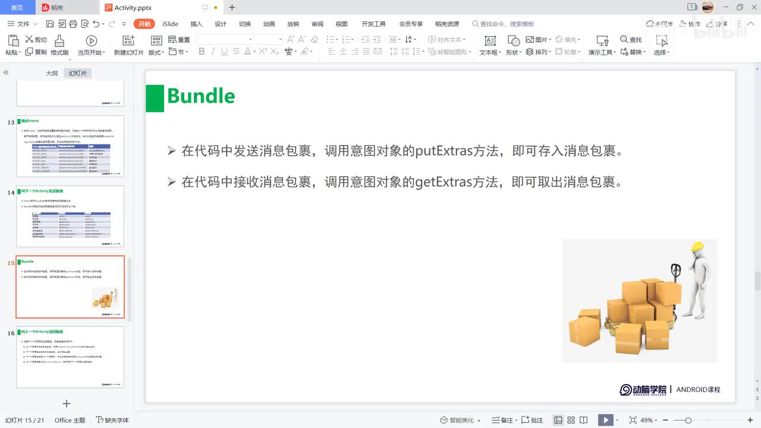This screenshot has height=428, width=761.
Task: Toggle Underline formatting
Action: (x=224, y=52)
